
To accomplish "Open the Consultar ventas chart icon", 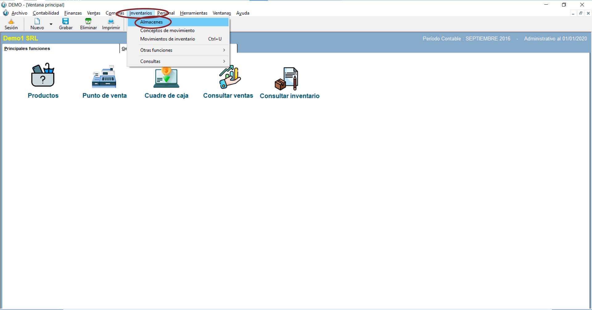I will click(x=229, y=77).
